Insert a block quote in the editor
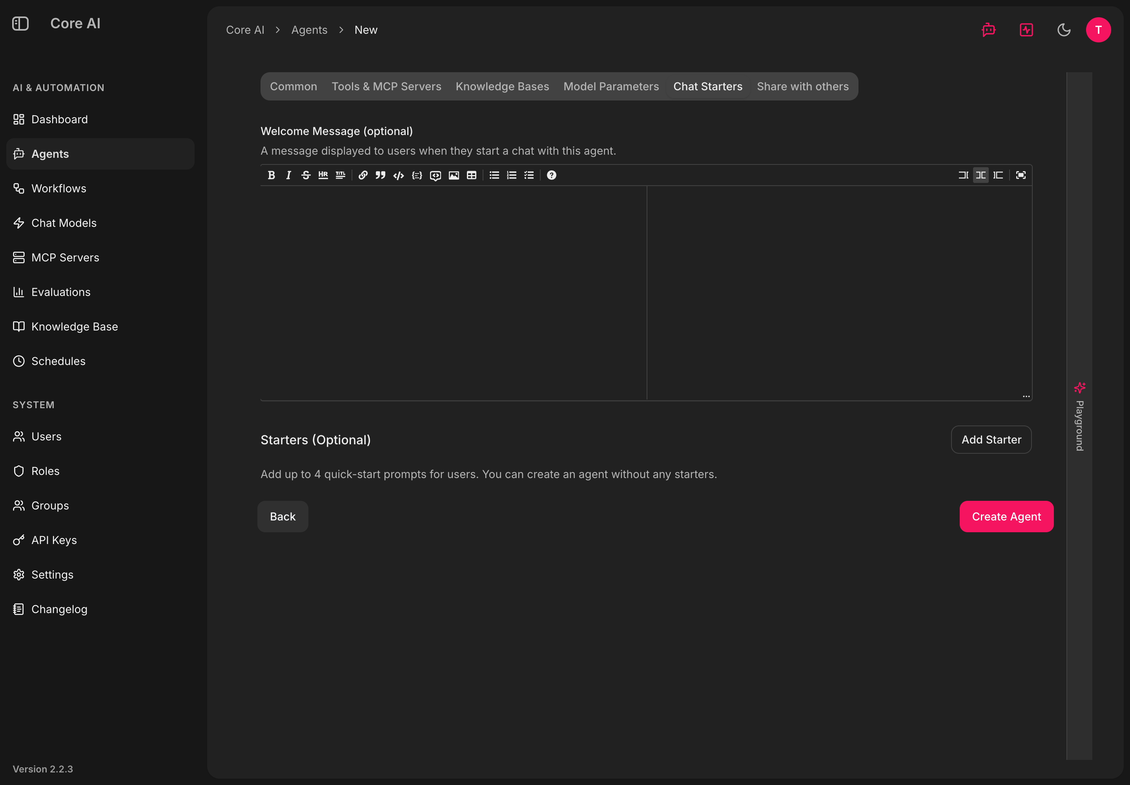This screenshot has width=1130, height=785. 381,175
